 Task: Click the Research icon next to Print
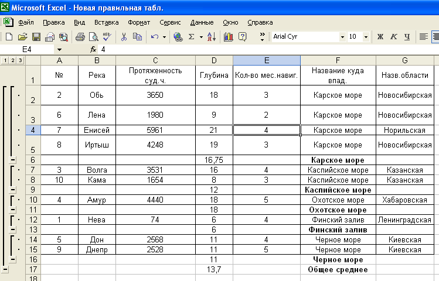[63, 37]
